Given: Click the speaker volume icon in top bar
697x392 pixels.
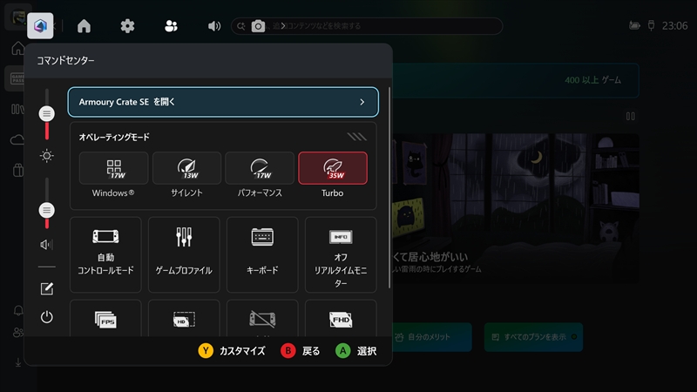Looking at the screenshot, I should coord(214,26).
